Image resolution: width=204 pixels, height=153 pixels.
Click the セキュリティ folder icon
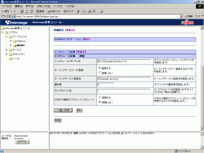[11, 54]
